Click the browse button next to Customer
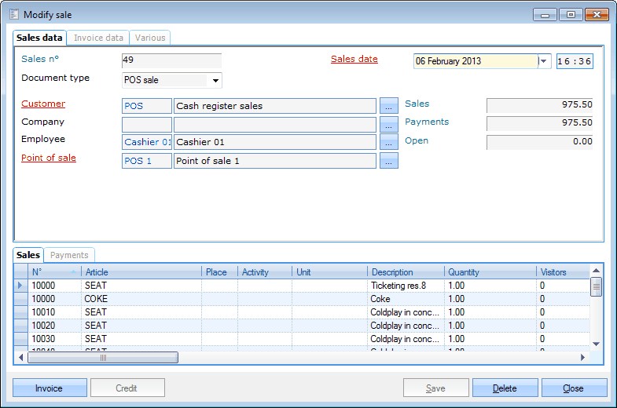Screen dimensions: 617x408 click(x=389, y=105)
